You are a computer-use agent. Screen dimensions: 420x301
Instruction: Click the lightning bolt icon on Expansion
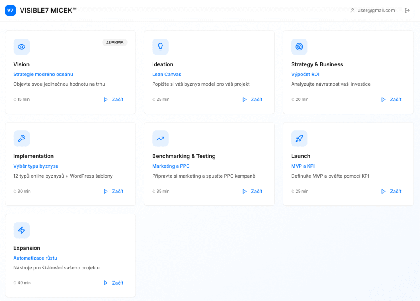click(21, 230)
